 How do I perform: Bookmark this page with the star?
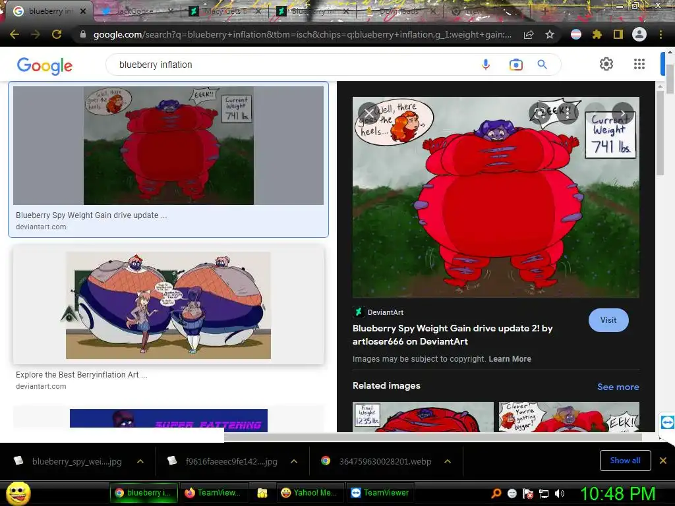[550, 34]
